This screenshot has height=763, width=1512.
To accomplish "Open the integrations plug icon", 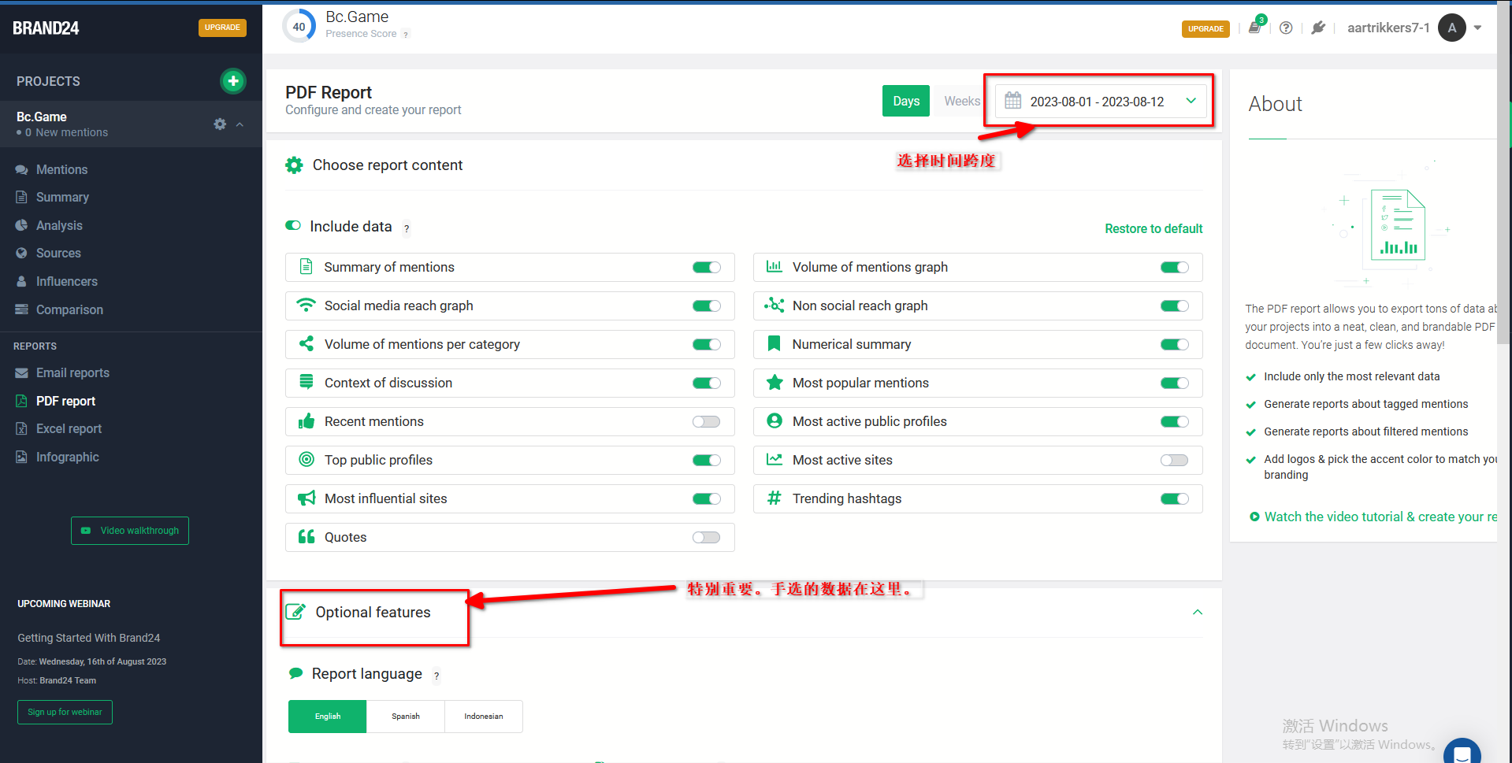I will (1318, 28).
